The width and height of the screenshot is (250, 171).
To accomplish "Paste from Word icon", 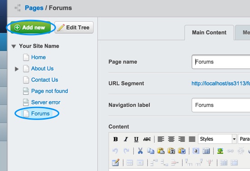I will point(182,151).
